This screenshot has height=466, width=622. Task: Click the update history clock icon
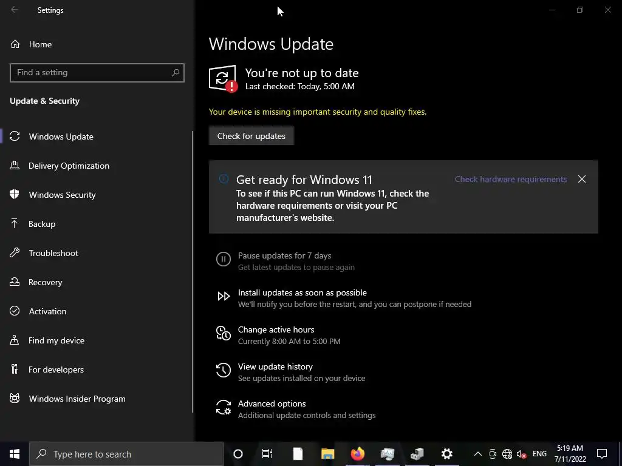[x=224, y=370]
